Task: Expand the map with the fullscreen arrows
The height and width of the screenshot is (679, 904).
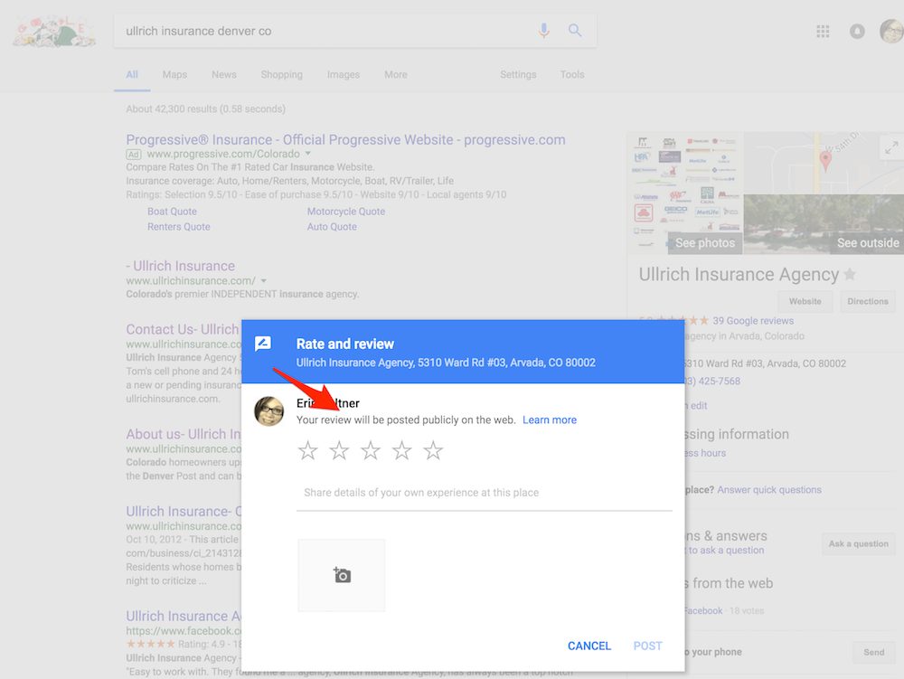Action: point(891,147)
